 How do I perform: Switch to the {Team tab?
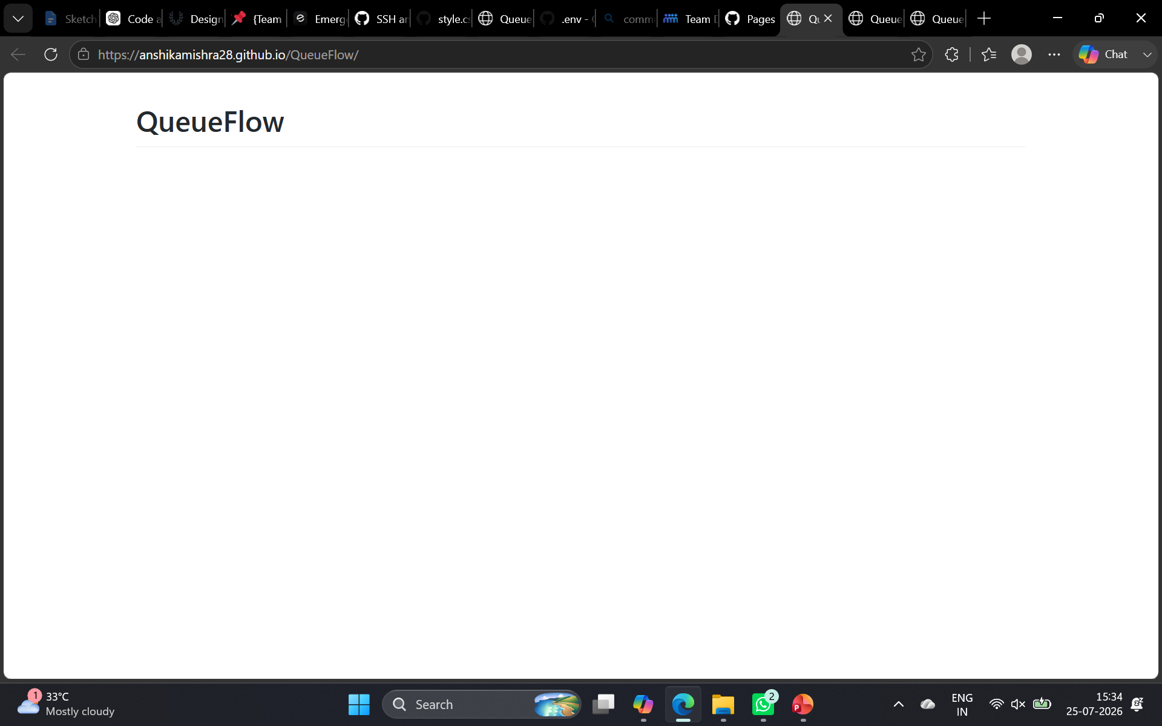[x=257, y=19]
